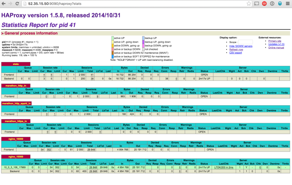Click marathon_https_in OPEN status
292x185 pixels.
point(202,132)
